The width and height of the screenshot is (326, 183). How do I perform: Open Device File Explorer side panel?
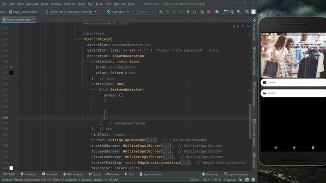pos(254,133)
